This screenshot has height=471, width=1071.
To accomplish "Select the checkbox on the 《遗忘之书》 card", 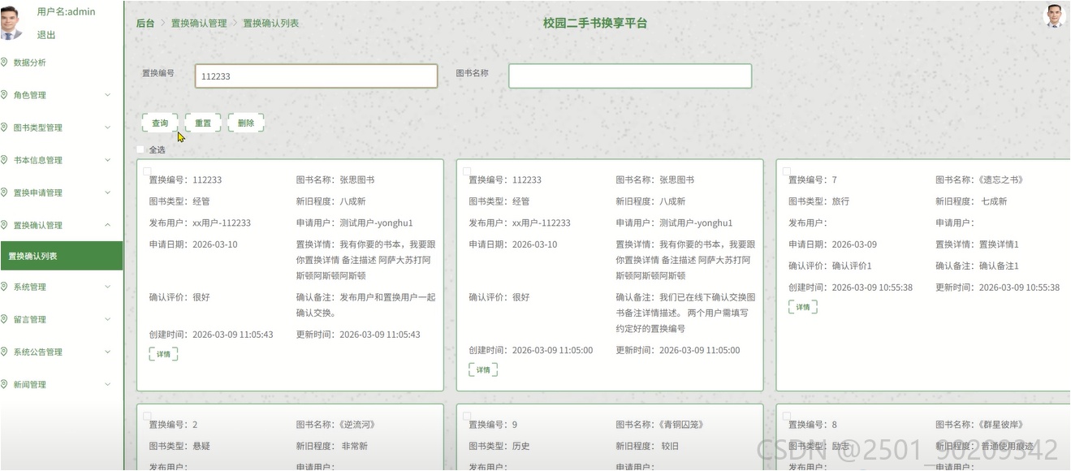I will [787, 171].
